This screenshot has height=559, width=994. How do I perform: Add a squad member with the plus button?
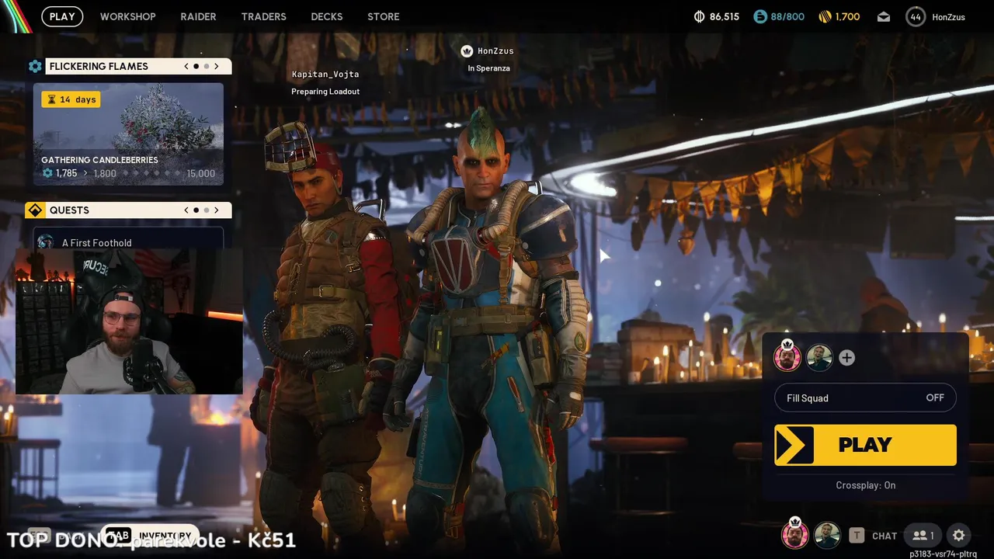pos(847,358)
